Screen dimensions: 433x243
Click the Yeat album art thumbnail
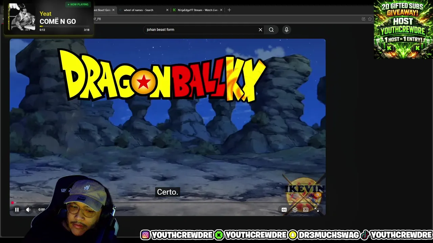22,17
